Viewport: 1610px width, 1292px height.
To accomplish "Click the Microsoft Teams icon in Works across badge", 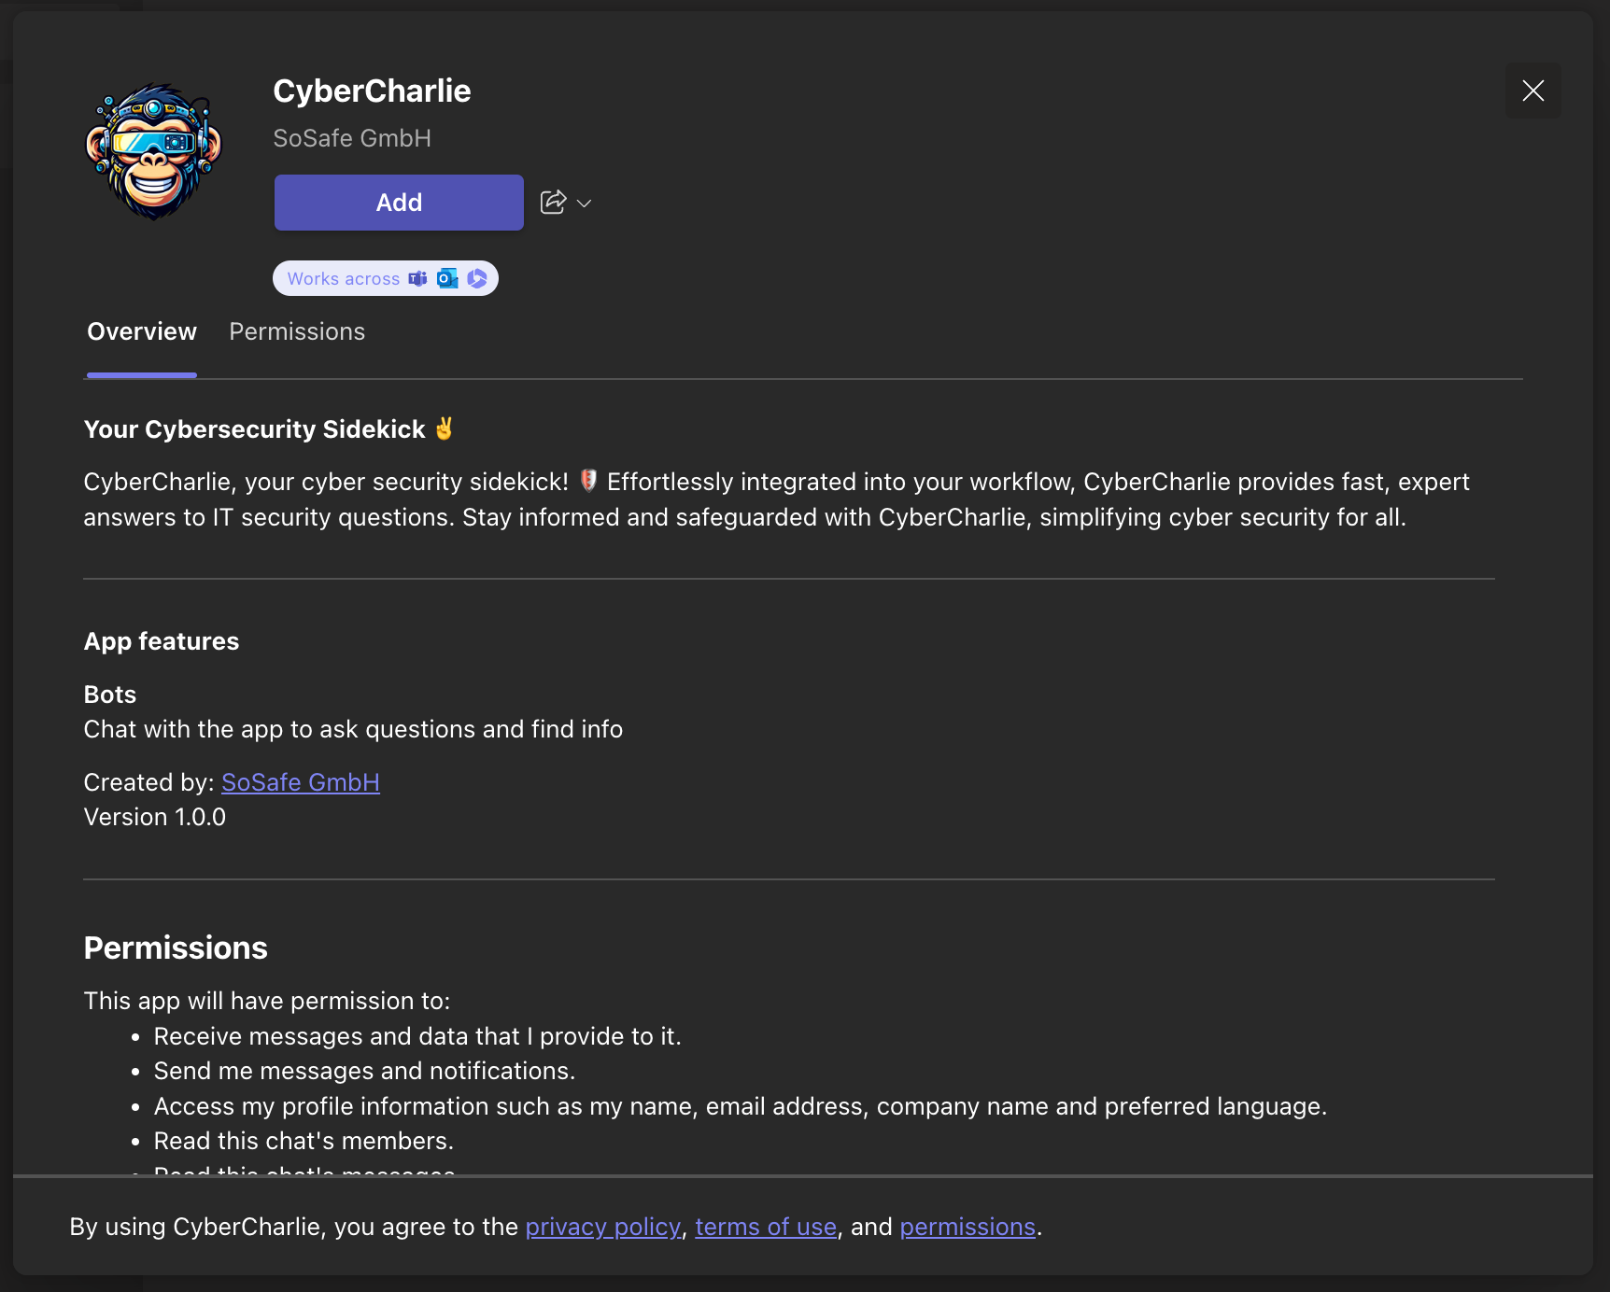I will (x=418, y=278).
